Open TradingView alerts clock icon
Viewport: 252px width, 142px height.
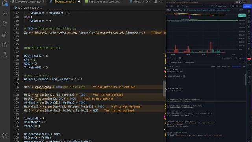tap(249, 16)
